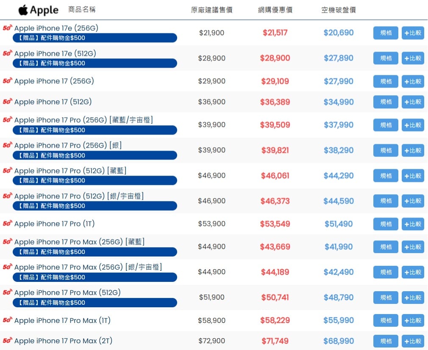428x350 pixels.
Task: Click $41,990 price for Pro Max (256G) [藏藍]
Action: 338,247
